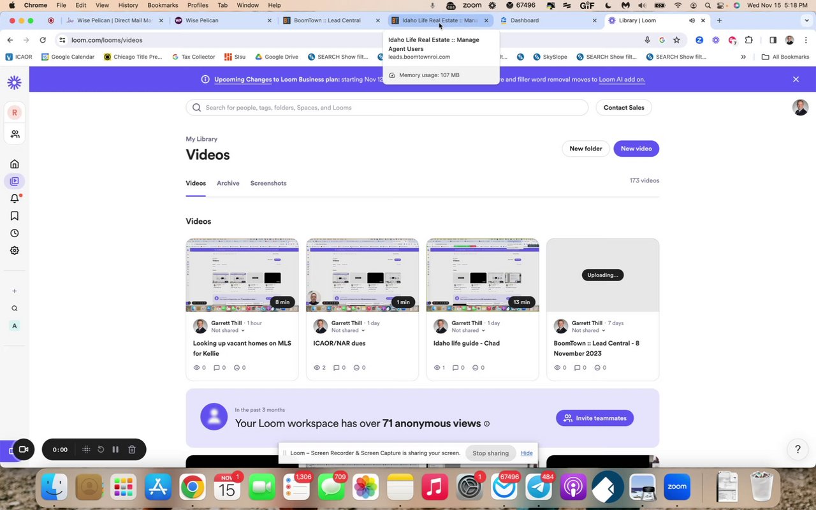Open the profile avatar at top right
The image size is (816, 510).
coord(800,107)
